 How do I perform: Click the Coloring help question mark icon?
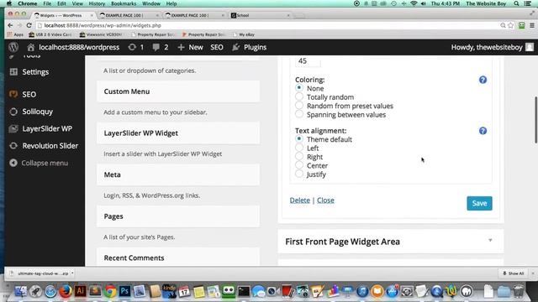coord(483,80)
